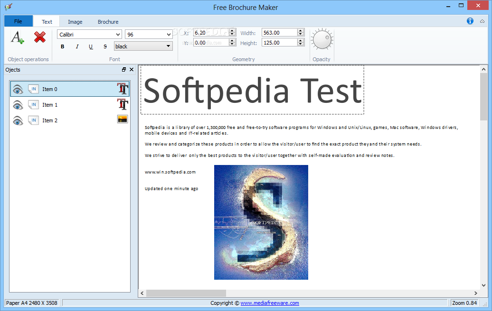Click the www.win.softpedia.com text on canvas
Image resolution: width=492 pixels, height=311 pixels.
[170, 172]
